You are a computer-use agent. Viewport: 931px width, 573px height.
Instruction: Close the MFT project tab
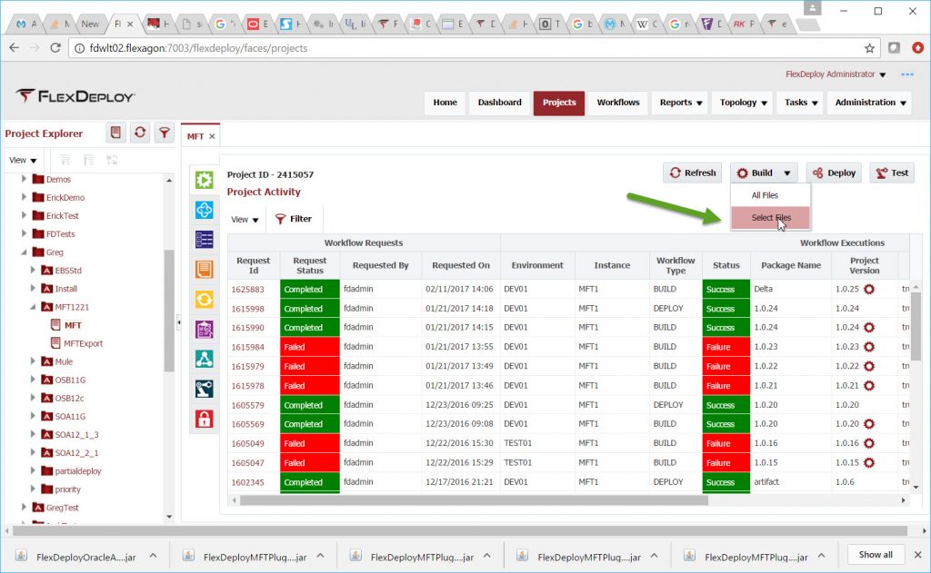[x=212, y=136]
